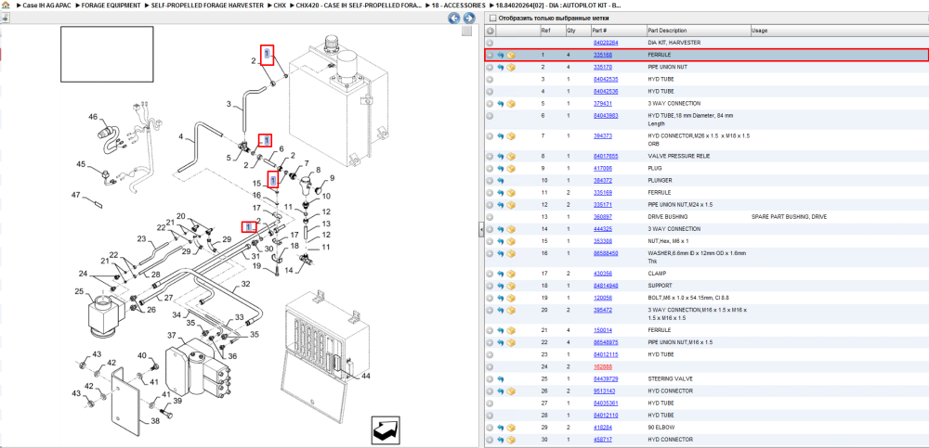Sort by 'Part #' column header

(619, 31)
